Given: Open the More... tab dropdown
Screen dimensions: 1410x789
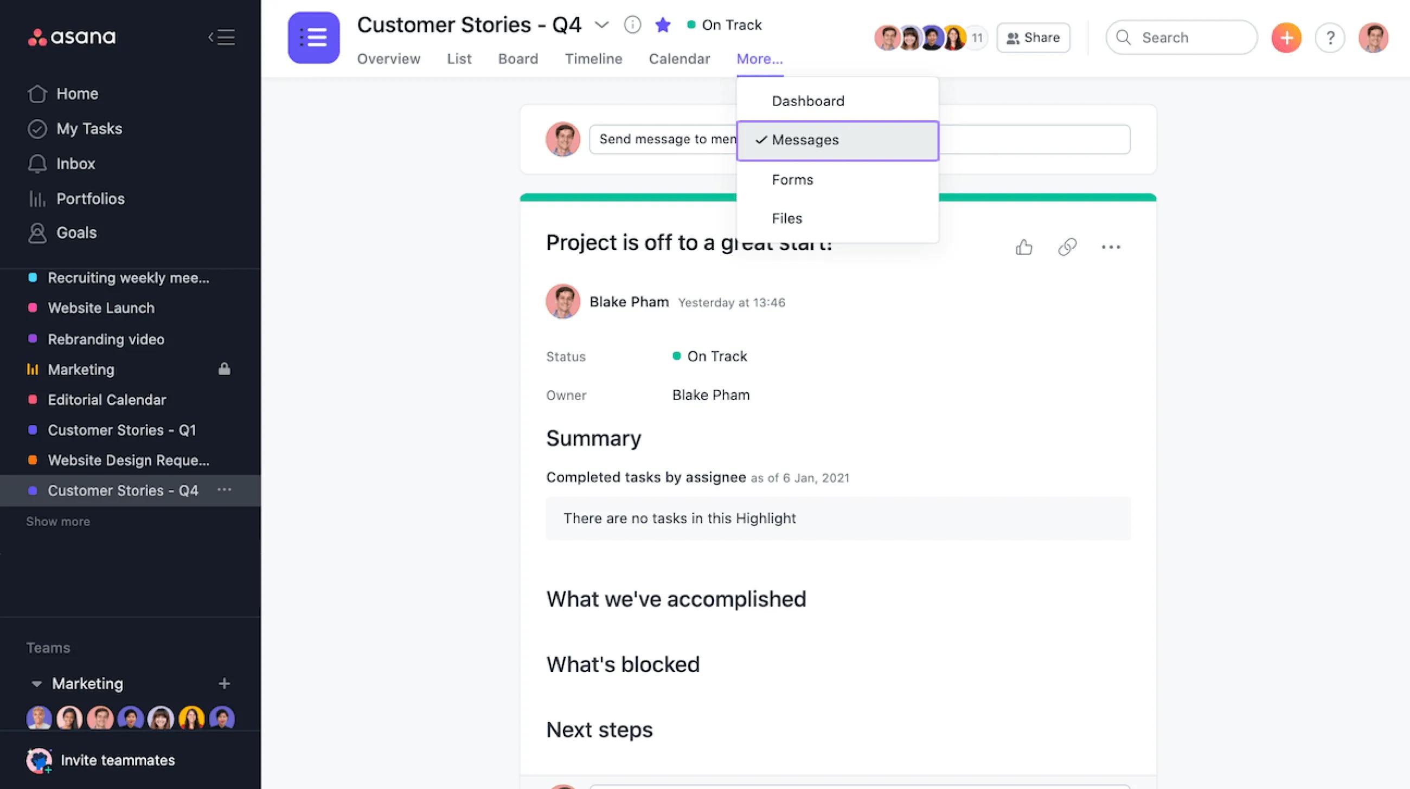Looking at the screenshot, I should pyautogui.click(x=759, y=59).
